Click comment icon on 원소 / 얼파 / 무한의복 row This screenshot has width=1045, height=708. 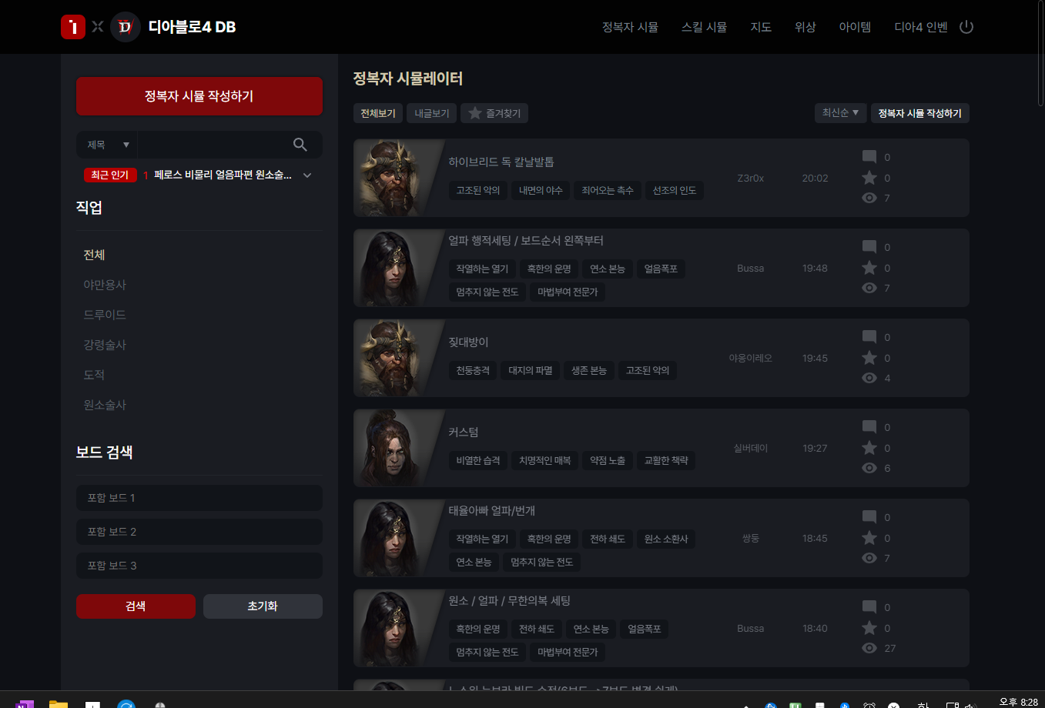pos(869,607)
